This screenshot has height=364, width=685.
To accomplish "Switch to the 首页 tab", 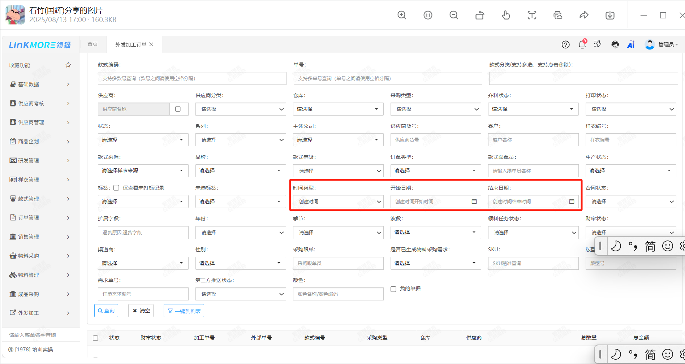I will (92, 44).
